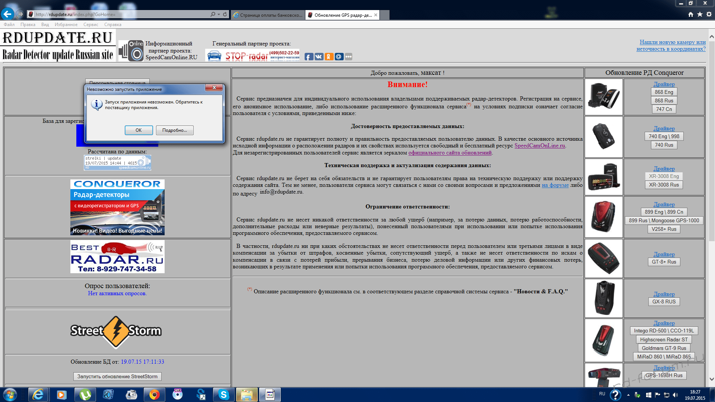Screen dimensions: 715x402
Task: Click the Odnoklassniki share icon
Action: [328, 57]
